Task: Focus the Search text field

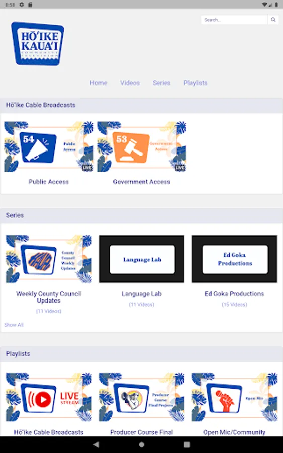Action: [x=234, y=20]
